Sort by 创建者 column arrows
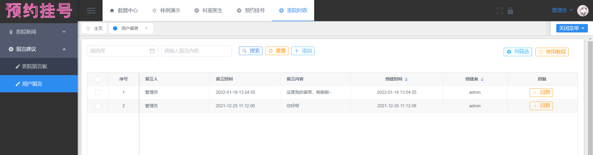The width and height of the screenshot is (593, 155). pos(482,79)
